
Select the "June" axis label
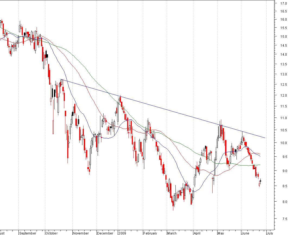click(x=245, y=233)
